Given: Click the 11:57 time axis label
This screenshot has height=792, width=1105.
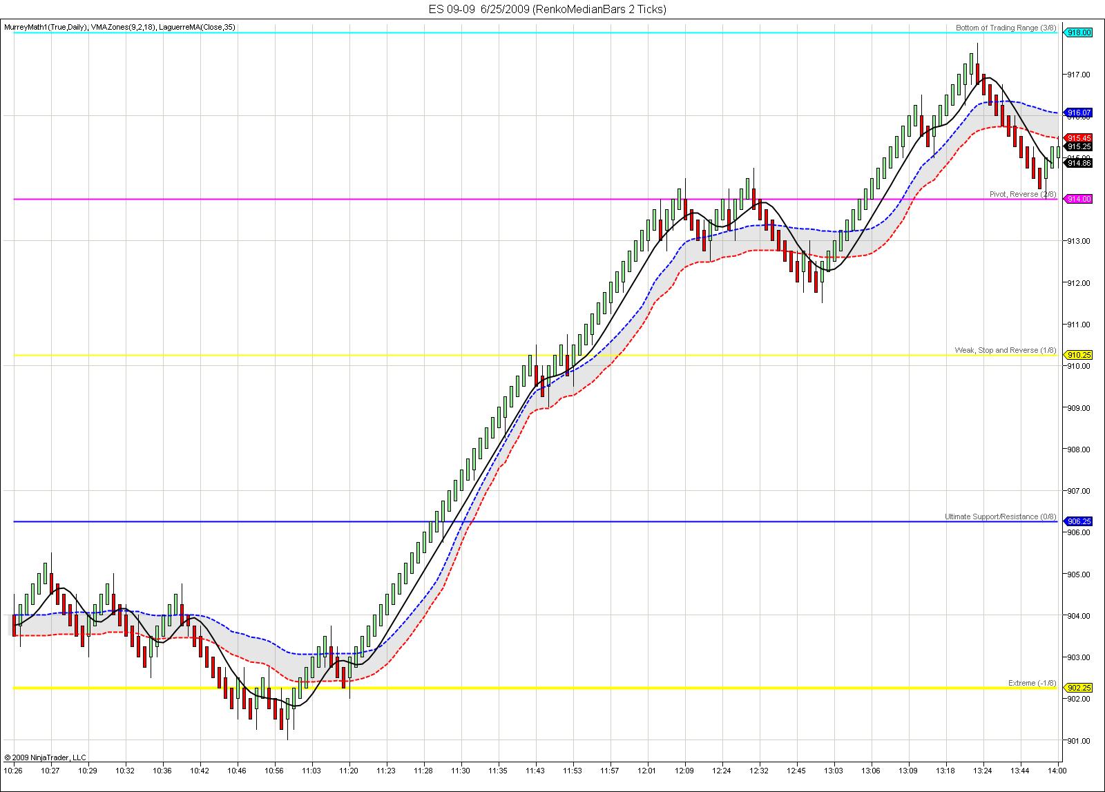Looking at the screenshot, I should [610, 771].
